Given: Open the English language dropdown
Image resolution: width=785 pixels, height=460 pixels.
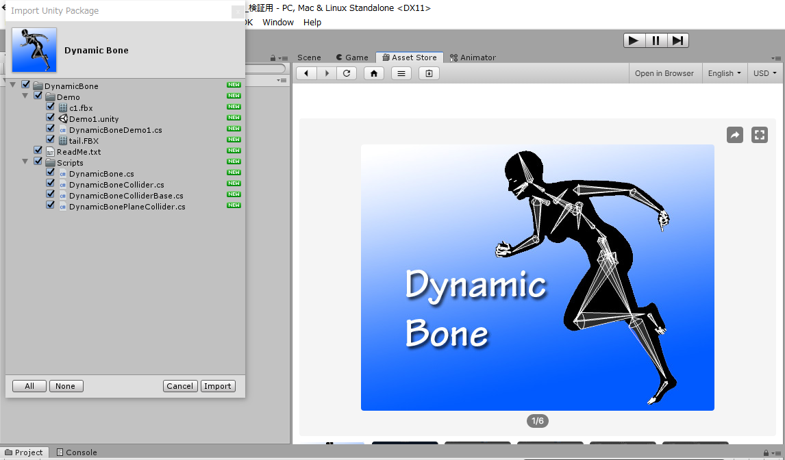Looking at the screenshot, I should click(725, 73).
